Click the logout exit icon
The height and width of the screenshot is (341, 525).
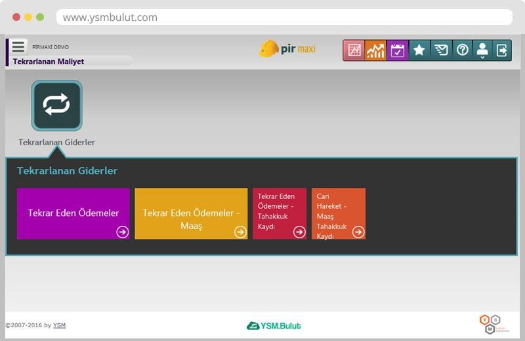pyautogui.click(x=502, y=50)
